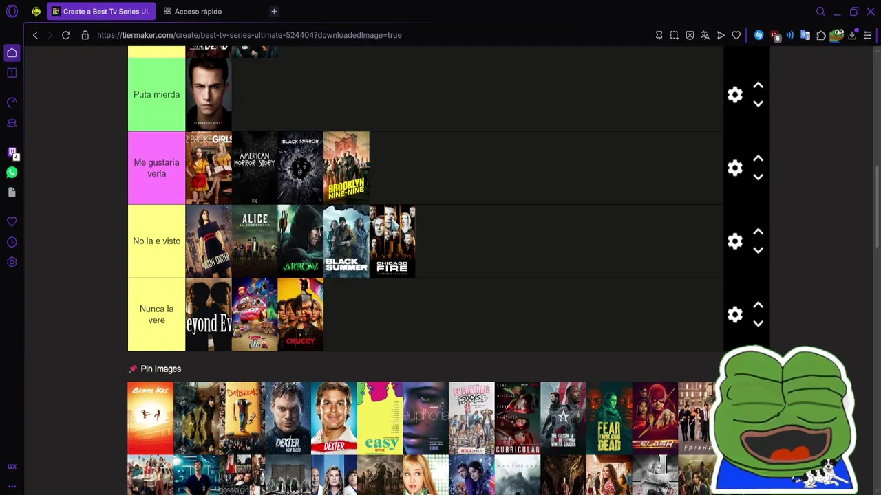
Task: Move Puta mierda row up
Action: [758, 85]
